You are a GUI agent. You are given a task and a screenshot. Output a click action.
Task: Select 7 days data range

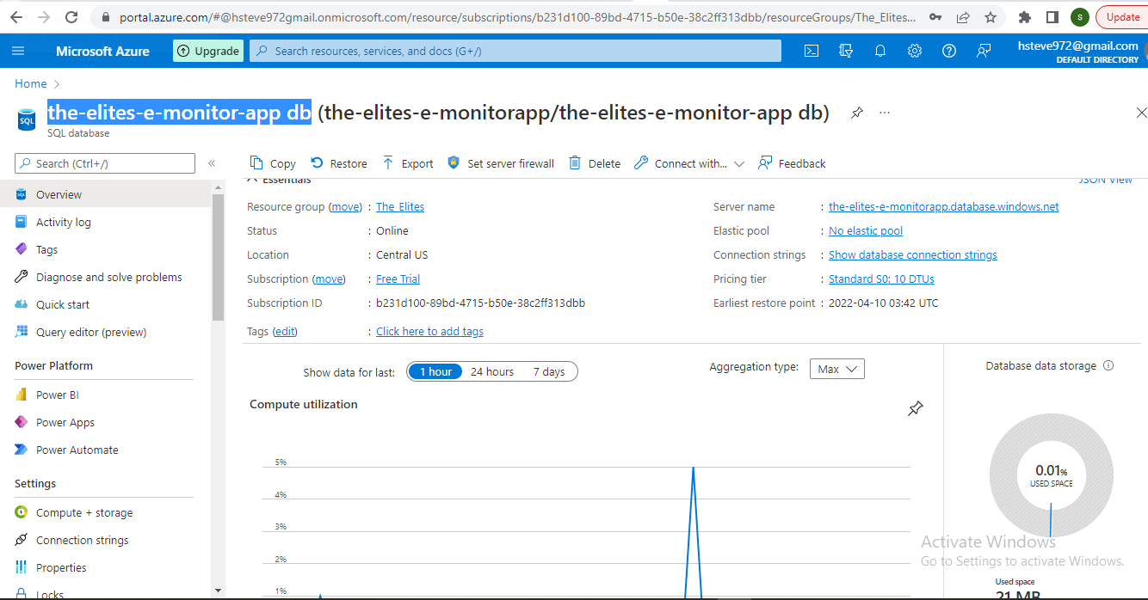point(549,372)
